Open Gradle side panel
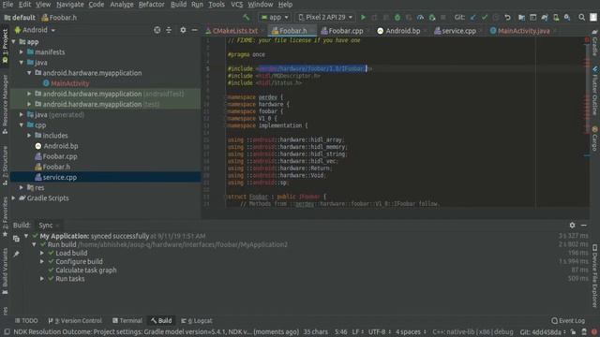This screenshot has width=600, height=337. (594, 43)
